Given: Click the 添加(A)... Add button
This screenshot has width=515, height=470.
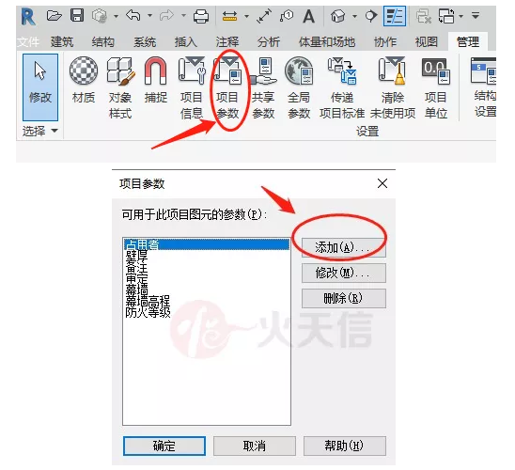Looking at the screenshot, I should (x=344, y=247).
